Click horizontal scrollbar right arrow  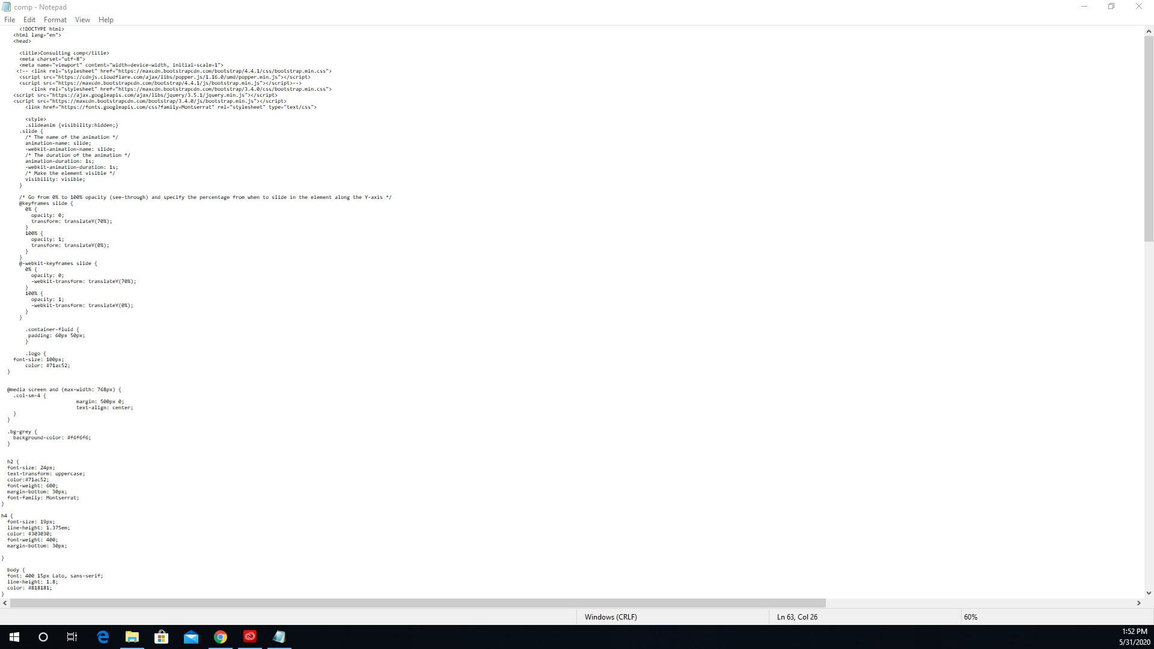1138,603
